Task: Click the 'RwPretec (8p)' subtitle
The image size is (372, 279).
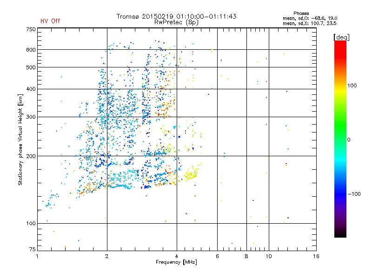Action: pos(176,22)
